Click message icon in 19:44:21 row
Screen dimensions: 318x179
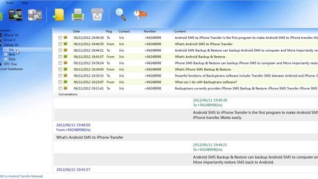pos(65,50)
